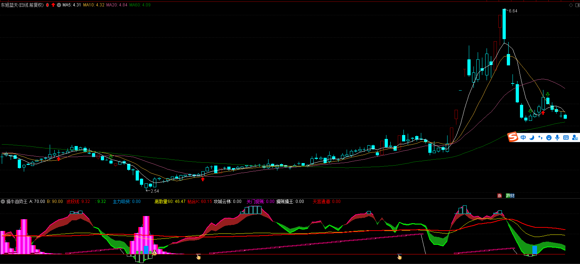Click the 关门捉贼: 0.00 label
The height and width of the screenshot is (264, 580).
(x=261, y=201)
